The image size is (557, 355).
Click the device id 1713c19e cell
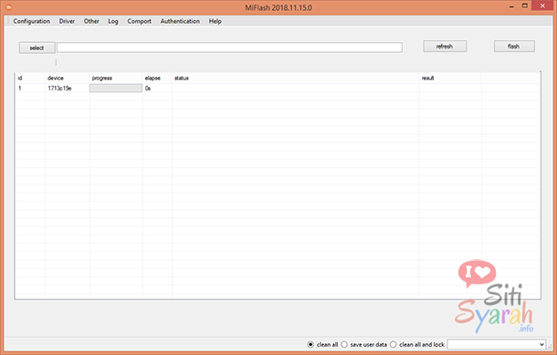pyautogui.click(x=59, y=88)
